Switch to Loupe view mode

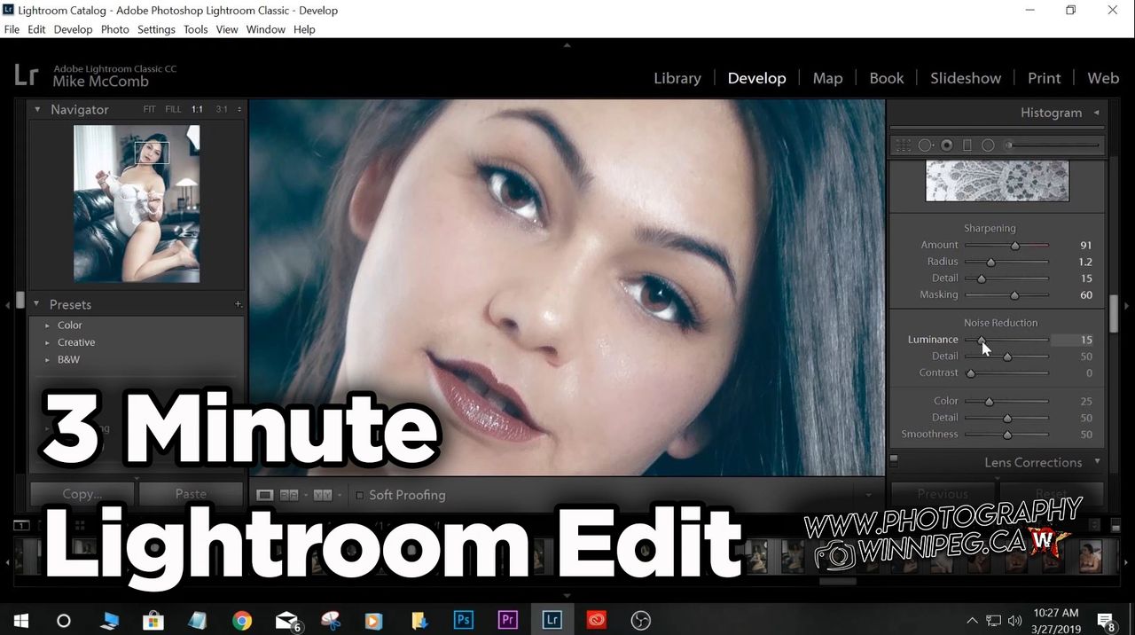tap(265, 495)
